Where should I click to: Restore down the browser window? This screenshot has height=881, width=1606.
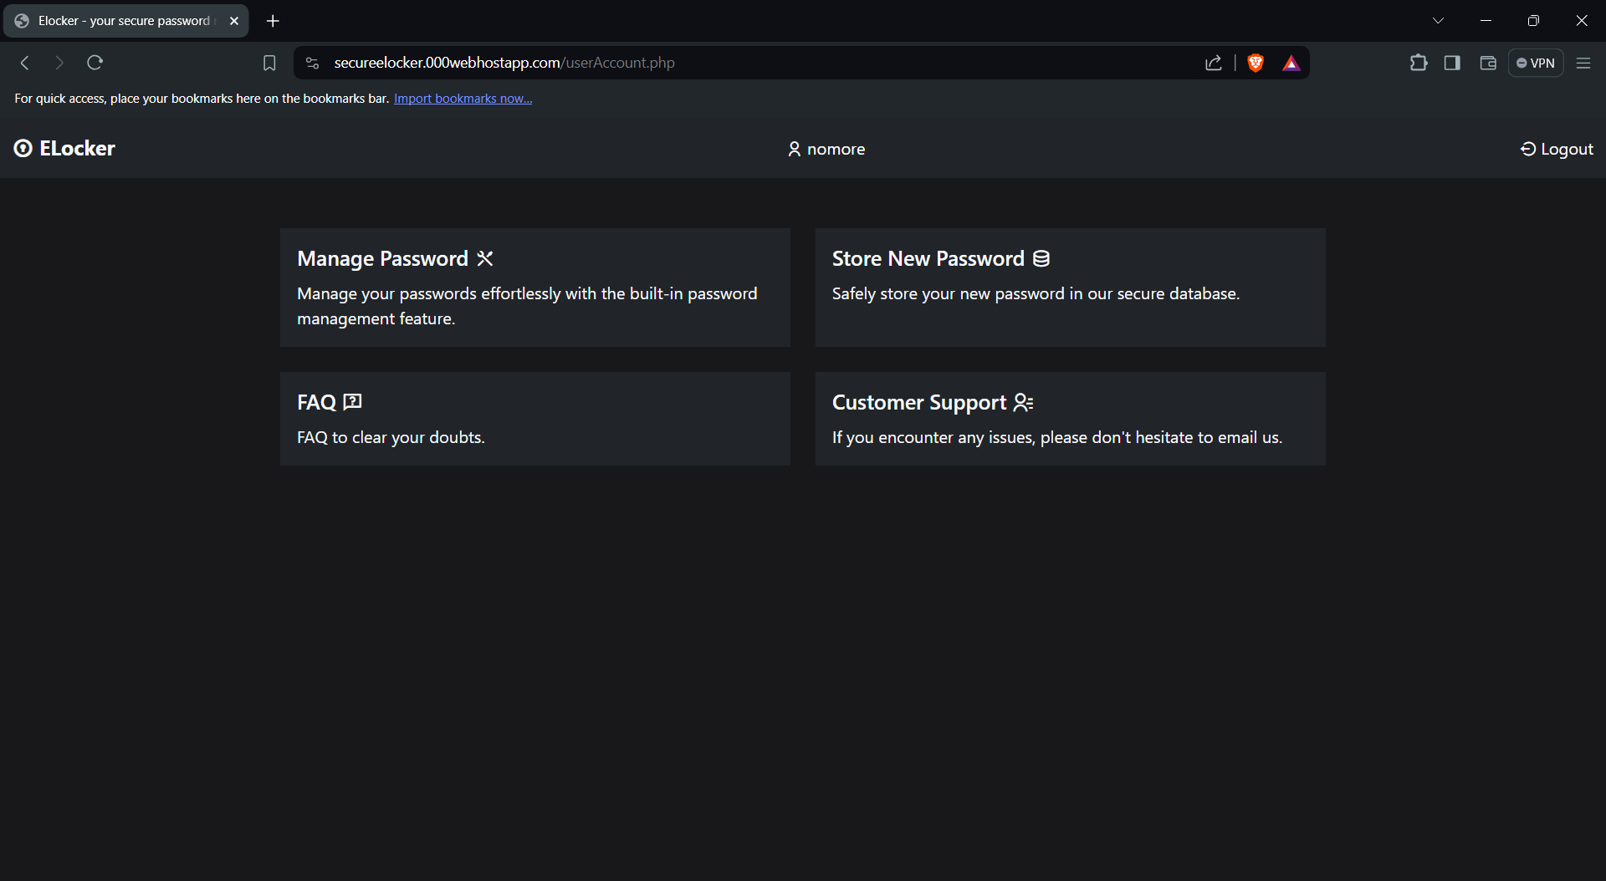coord(1533,21)
